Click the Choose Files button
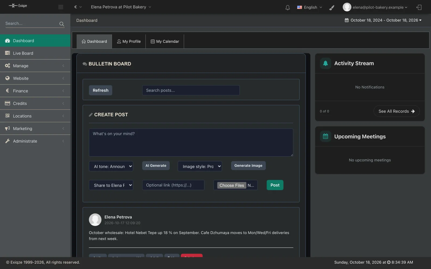This screenshot has width=431, height=269. (x=232, y=185)
